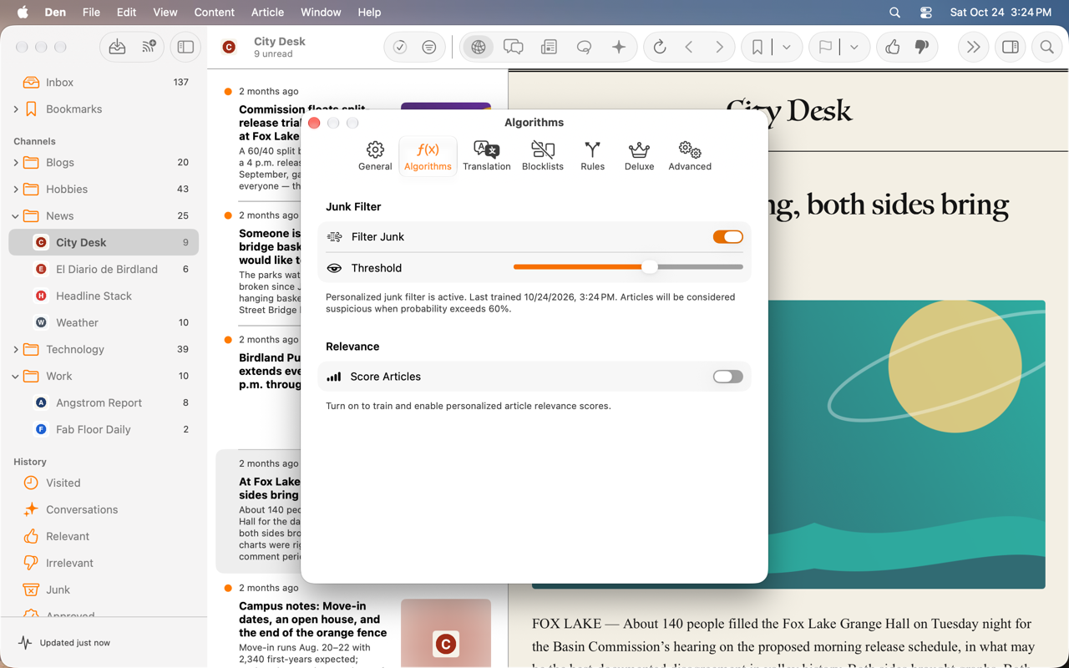This screenshot has width=1069, height=668.
Task: Open the Campus notes article thumbnail
Action: tap(446, 633)
